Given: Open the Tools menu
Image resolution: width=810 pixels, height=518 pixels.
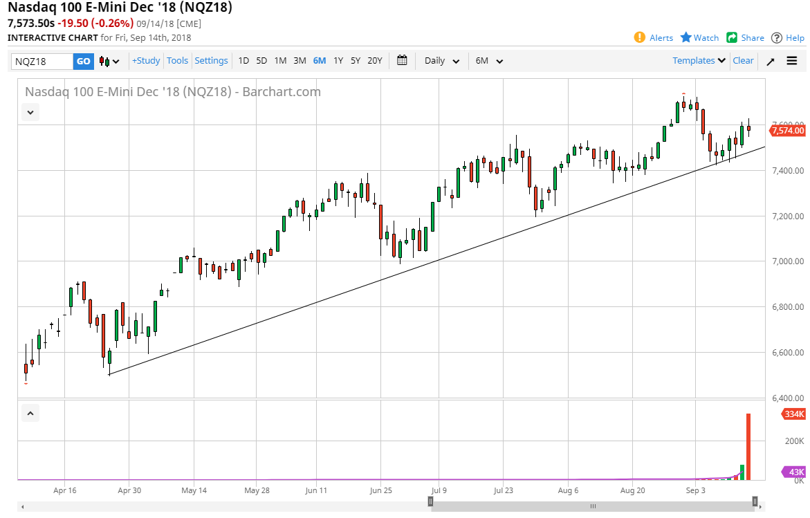Looking at the screenshot, I should (177, 61).
